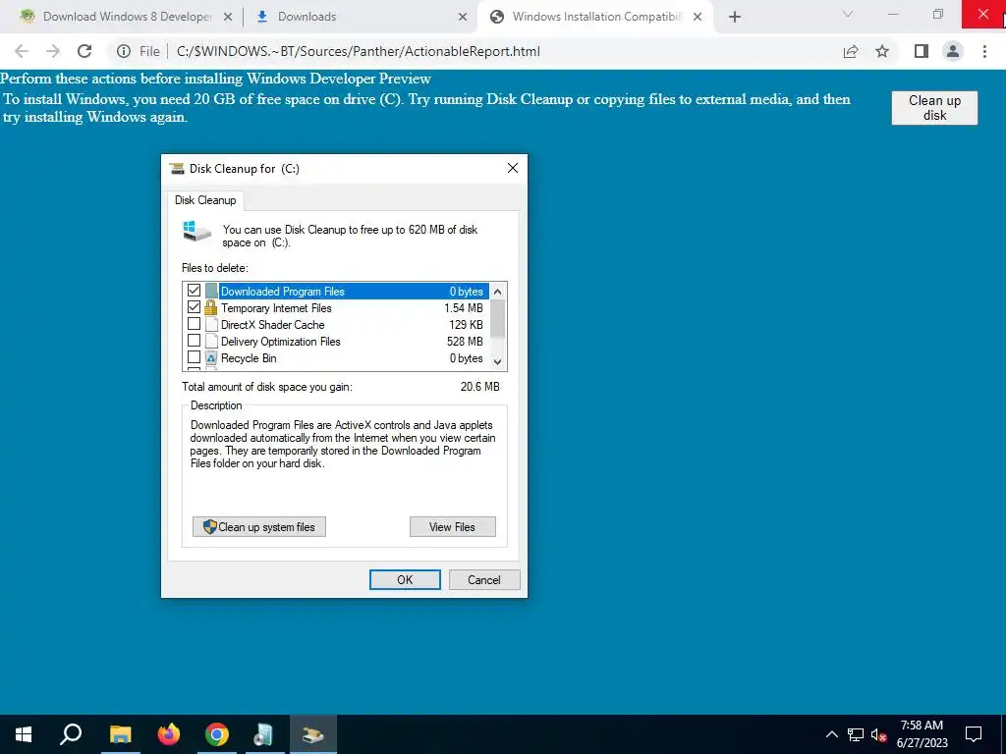Open the muted volume tray icon
Image resolution: width=1006 pixels, height=754 pixels.
coord(879,734)
